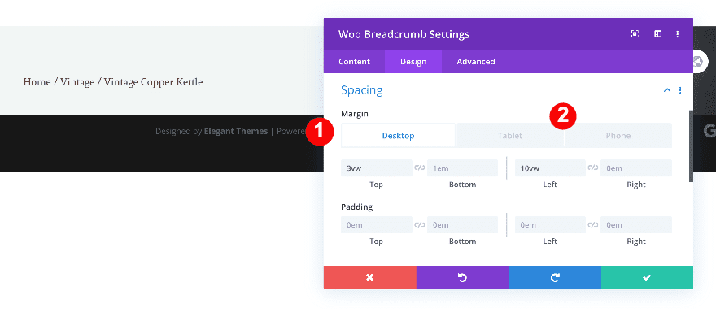Image resolution: width=716 pixels, height=309 pixels.
Task: Click the green checkmark save button
Action: [647, 277]
